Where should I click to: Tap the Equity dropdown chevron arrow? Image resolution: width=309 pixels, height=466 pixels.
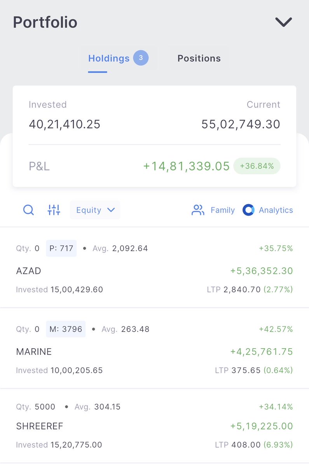111,210
